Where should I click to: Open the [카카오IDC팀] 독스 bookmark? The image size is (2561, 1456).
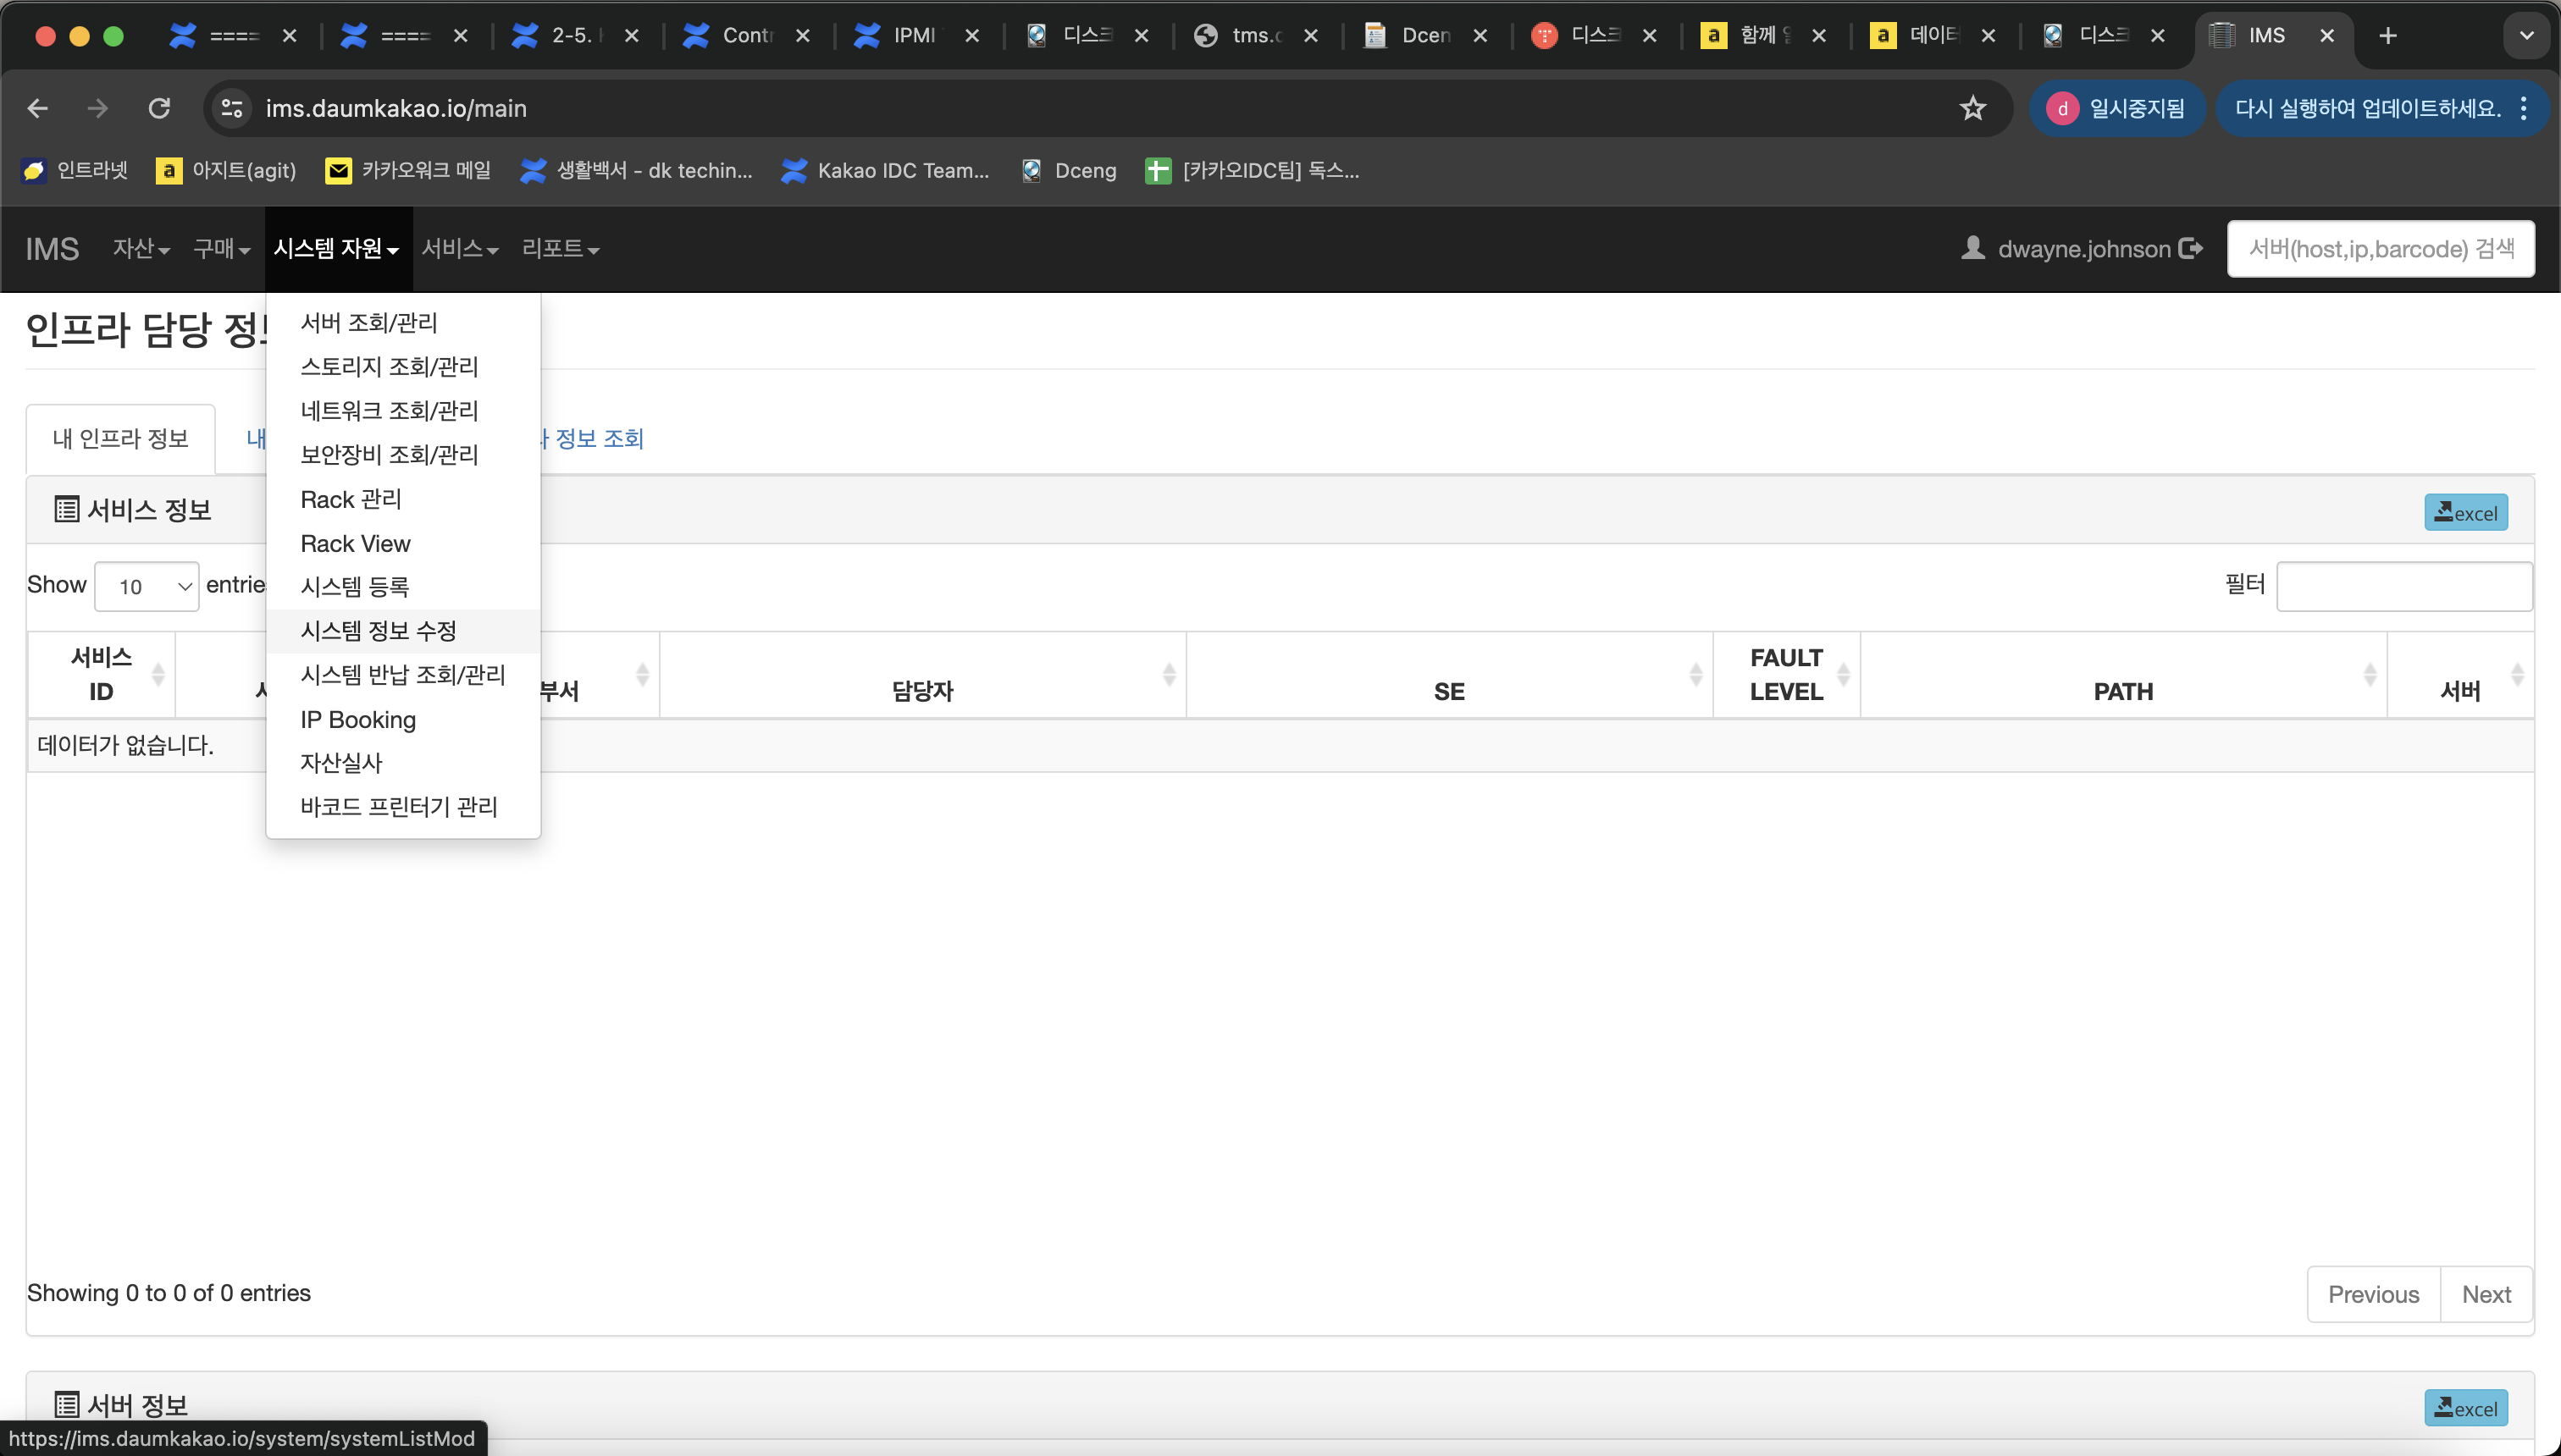point(1253,171)
